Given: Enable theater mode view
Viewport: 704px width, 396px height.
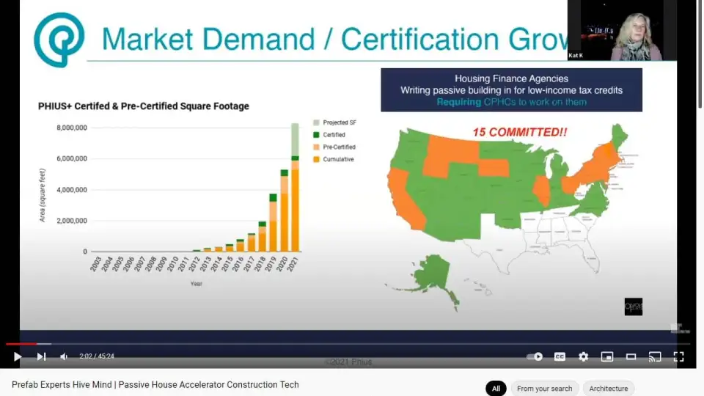Looking at the screenshot, I should click(631, 356).
